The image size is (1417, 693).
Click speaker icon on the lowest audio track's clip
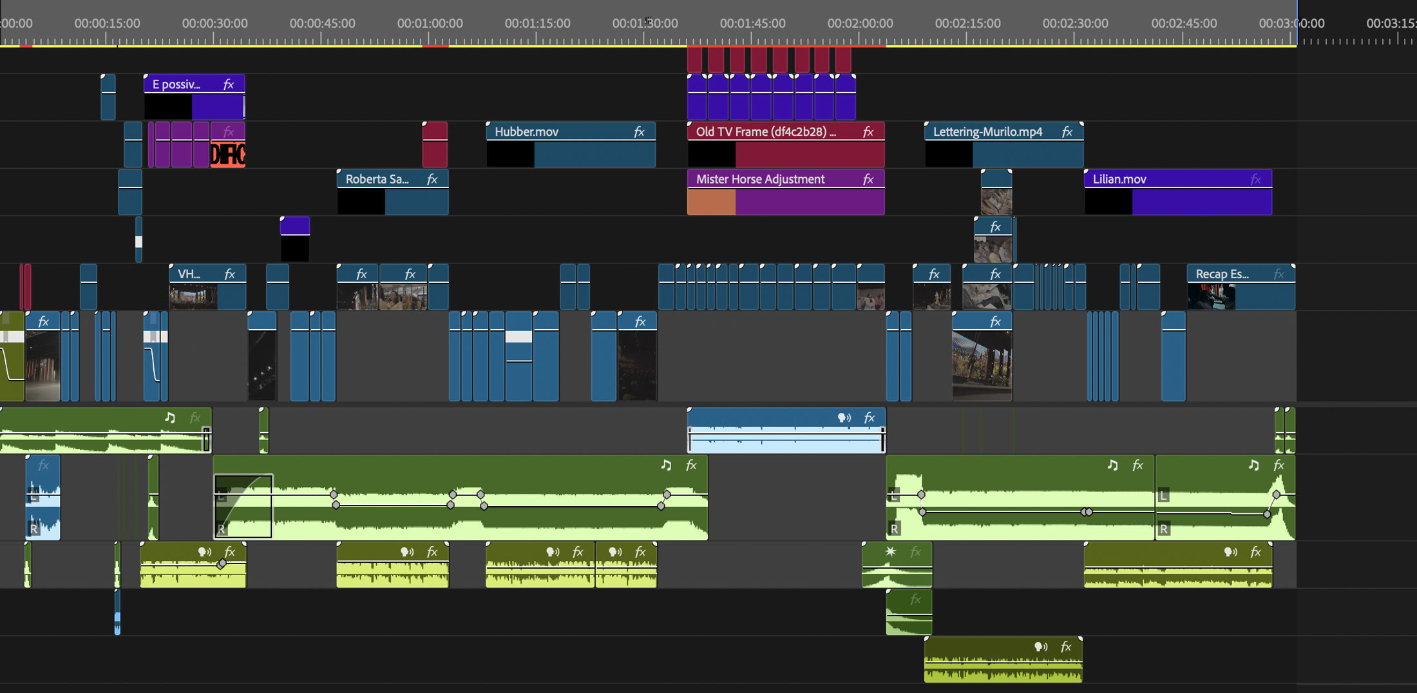[x=1041, y=647]
